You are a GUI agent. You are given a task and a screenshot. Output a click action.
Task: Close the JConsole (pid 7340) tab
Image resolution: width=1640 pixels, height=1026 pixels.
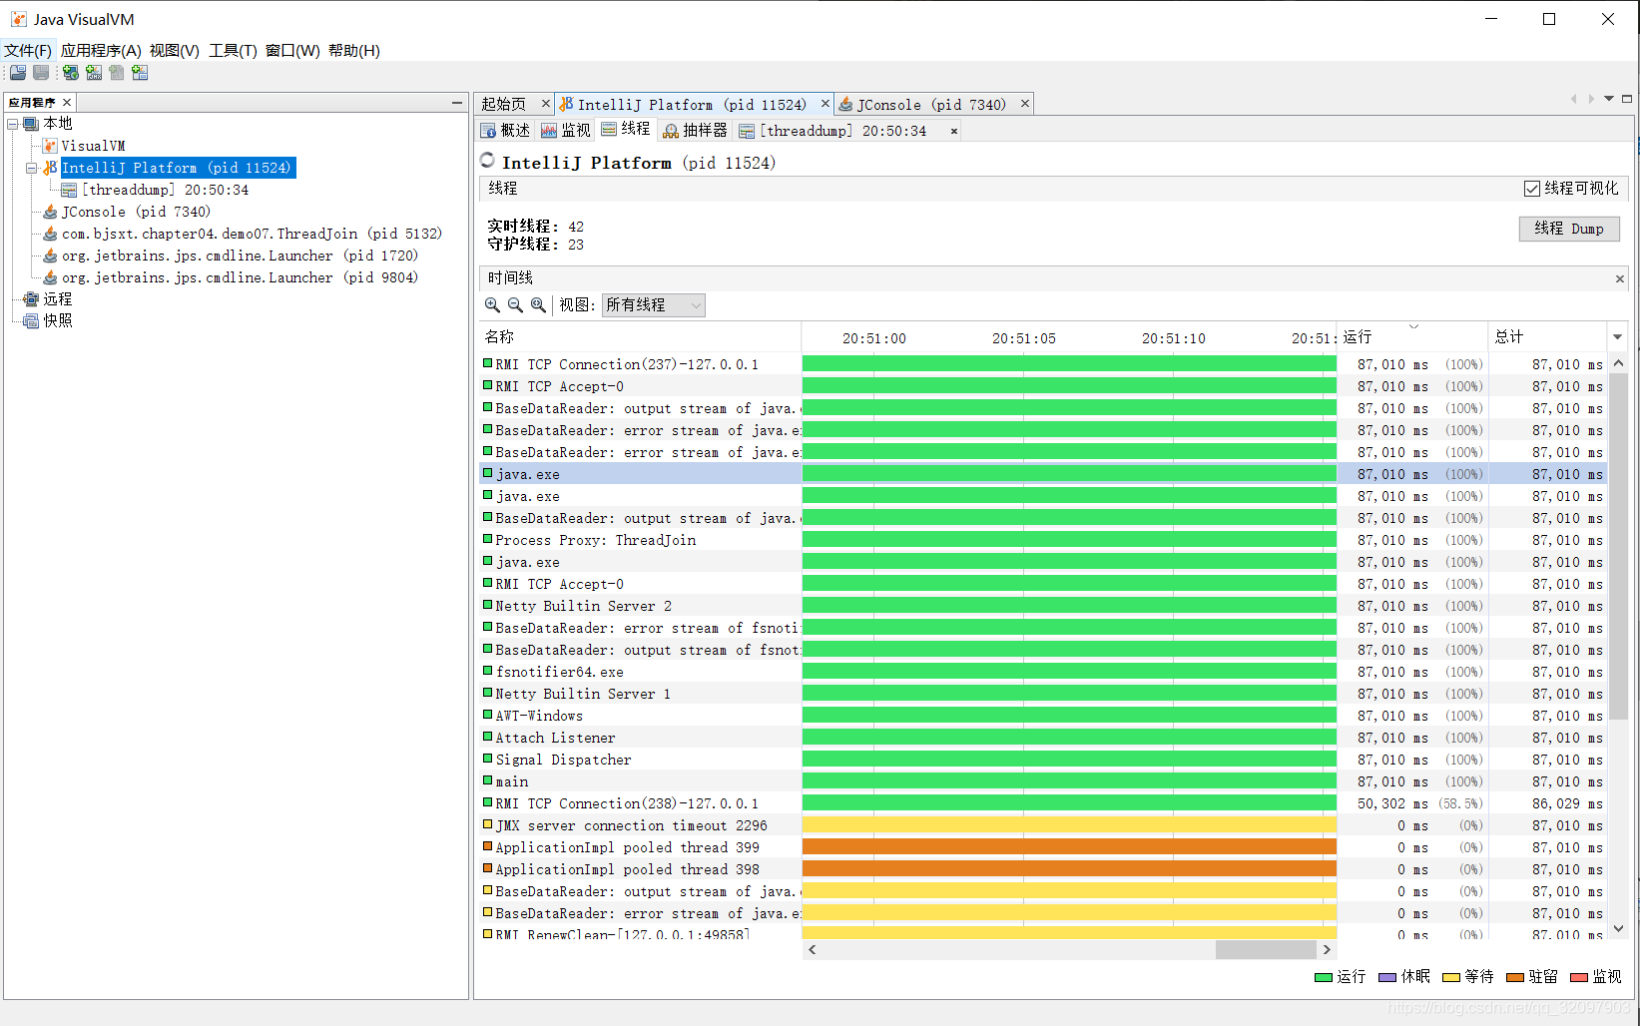1024,104
